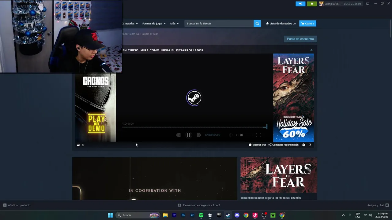Mute the broadcast speaker icon
The height and width of the screenshot is (220, 392).
pos(237,135)
